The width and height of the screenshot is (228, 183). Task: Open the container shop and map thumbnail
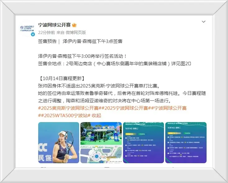pyautogui.click(x=101, y=143)
